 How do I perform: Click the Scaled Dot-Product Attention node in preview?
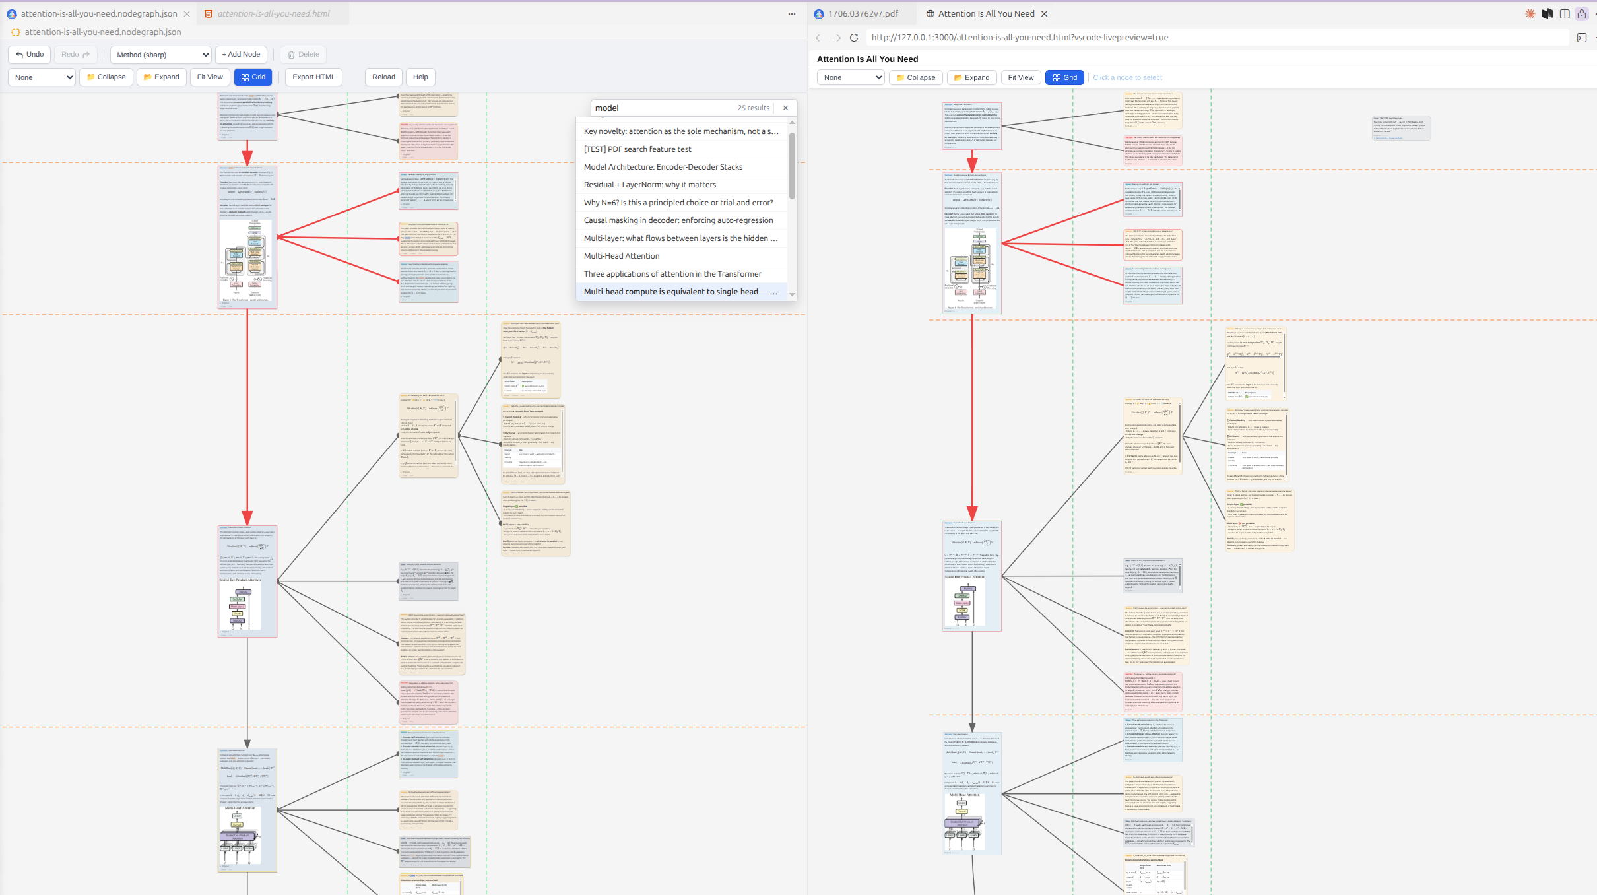[972, 576]
